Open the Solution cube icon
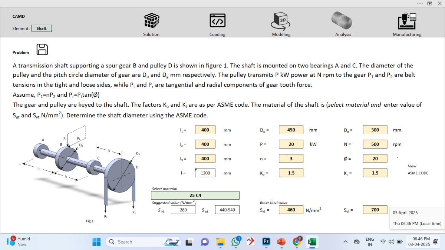445x250 pixels. pos(151,21)
